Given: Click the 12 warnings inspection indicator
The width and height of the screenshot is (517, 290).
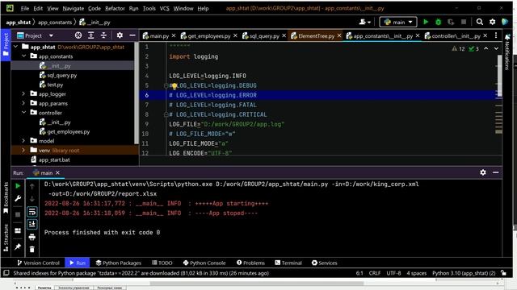Looking at the screenshot, I should tap(458, 48).
